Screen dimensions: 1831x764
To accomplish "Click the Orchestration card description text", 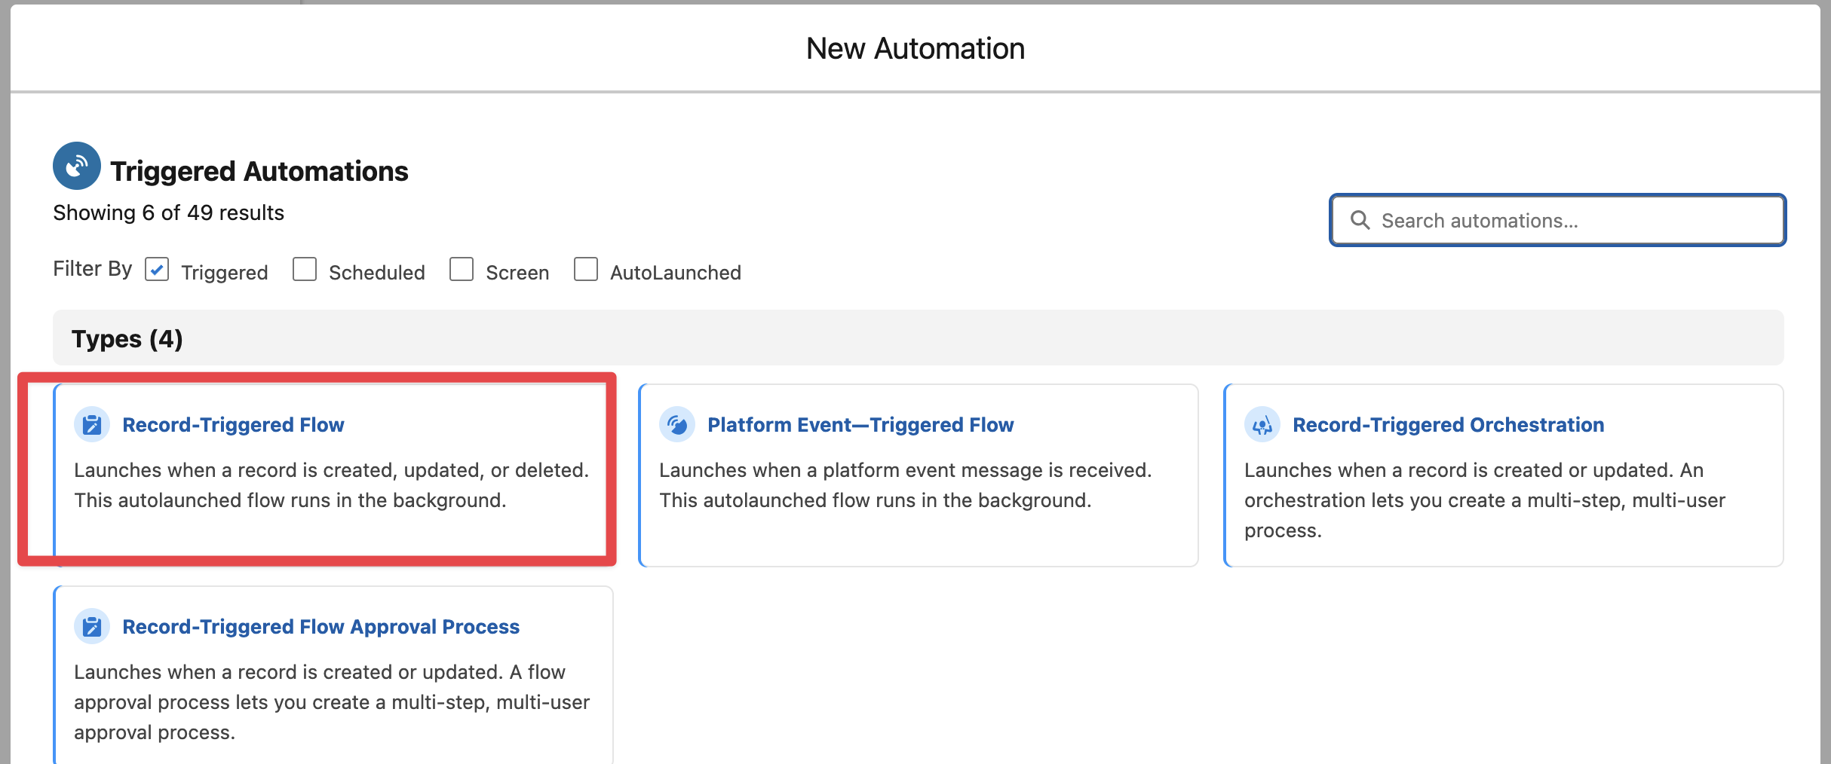I will click(x=1484, y=500).
